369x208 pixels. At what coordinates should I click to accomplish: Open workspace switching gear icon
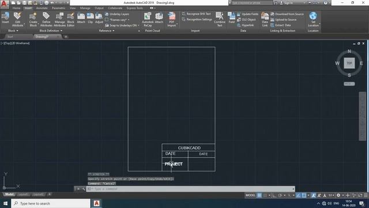(338, 195)
